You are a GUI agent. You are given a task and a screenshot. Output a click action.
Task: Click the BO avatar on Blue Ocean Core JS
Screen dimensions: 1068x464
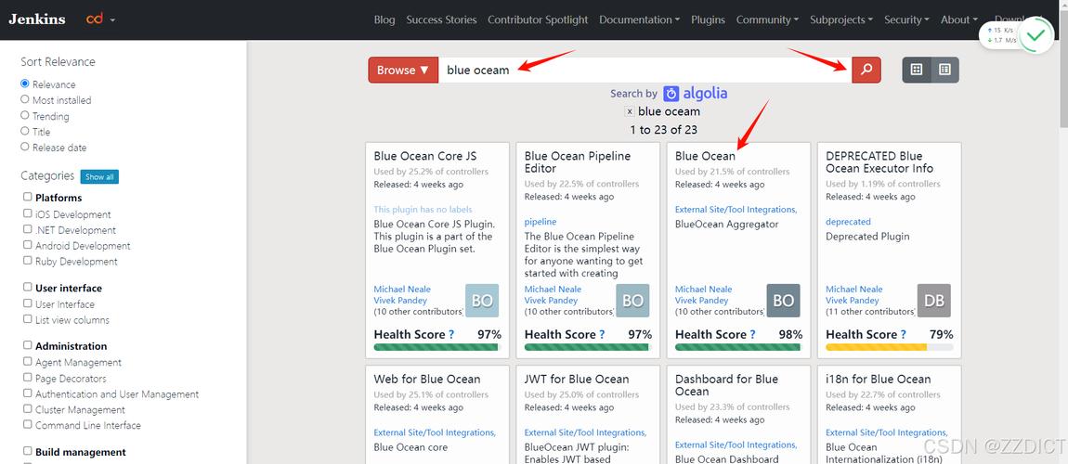point(482,301)
